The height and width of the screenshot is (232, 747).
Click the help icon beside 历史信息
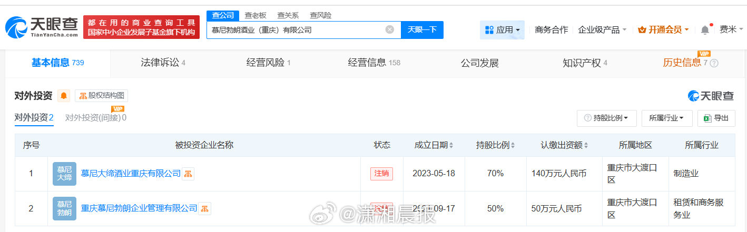click(x=714, y=63)
